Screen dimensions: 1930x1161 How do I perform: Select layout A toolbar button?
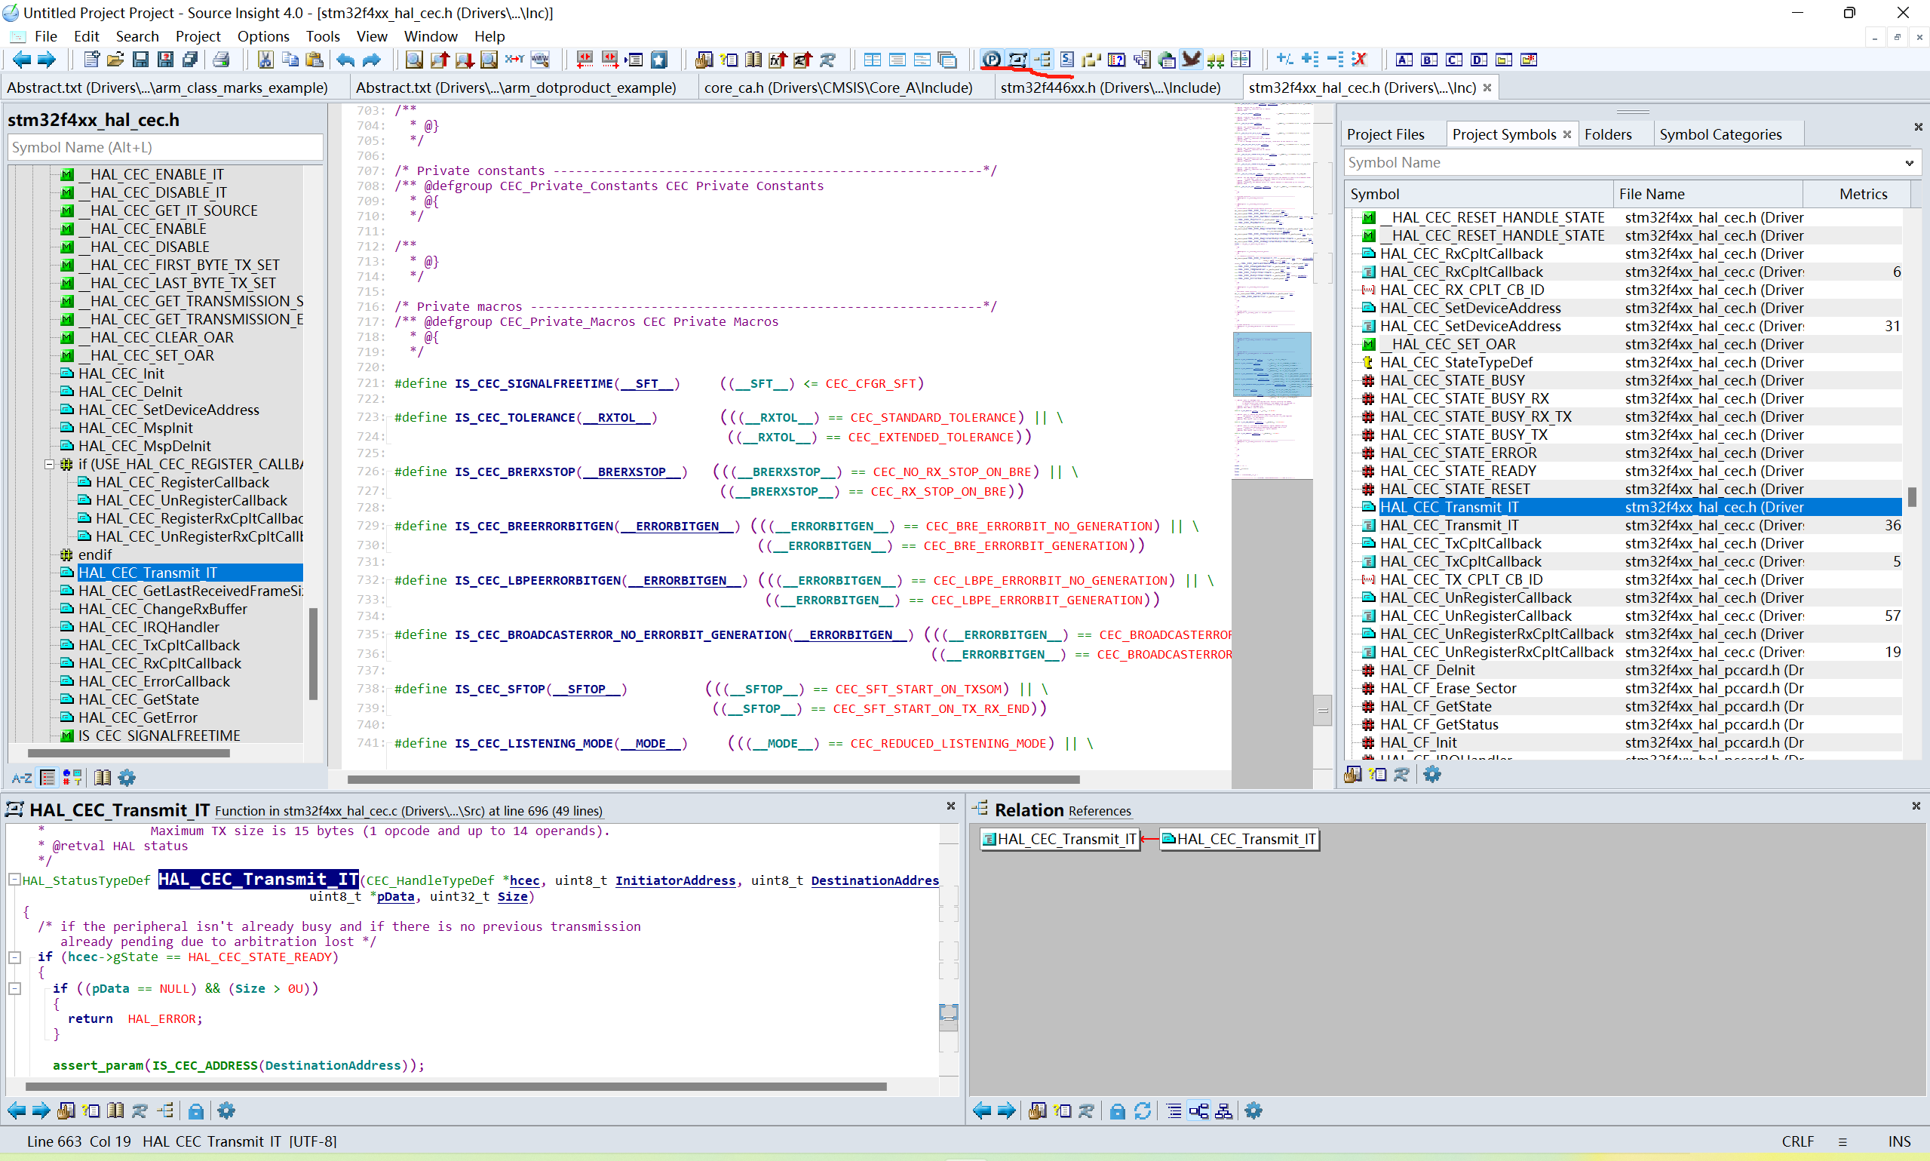point(1404,60)
